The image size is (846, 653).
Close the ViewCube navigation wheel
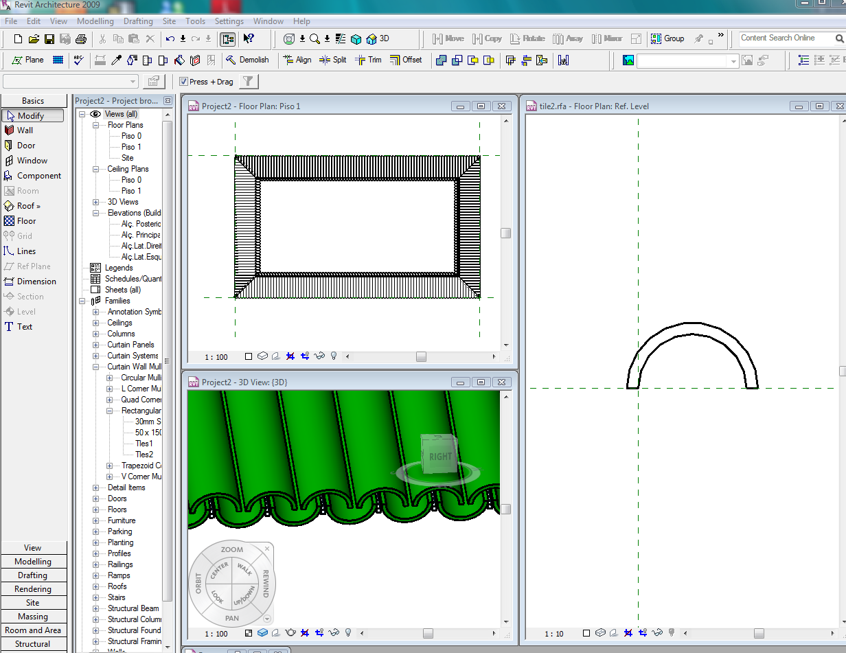pos(267,549)
